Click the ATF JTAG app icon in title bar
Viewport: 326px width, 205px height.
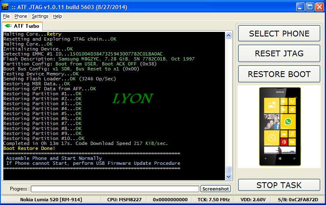tap(5, 7)
